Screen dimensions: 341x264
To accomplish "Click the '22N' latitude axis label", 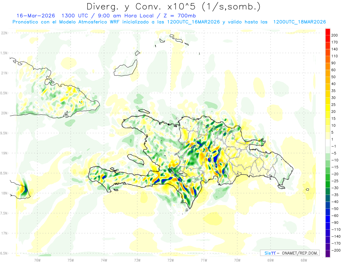I will (x=5, y=33).
